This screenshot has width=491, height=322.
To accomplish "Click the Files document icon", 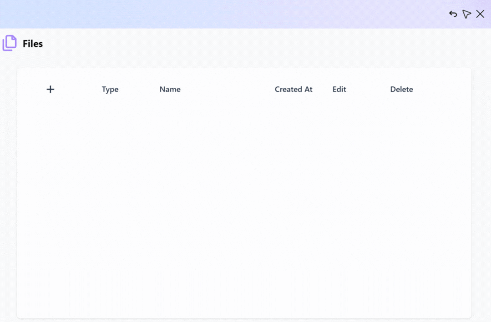I will click(10, 43).
